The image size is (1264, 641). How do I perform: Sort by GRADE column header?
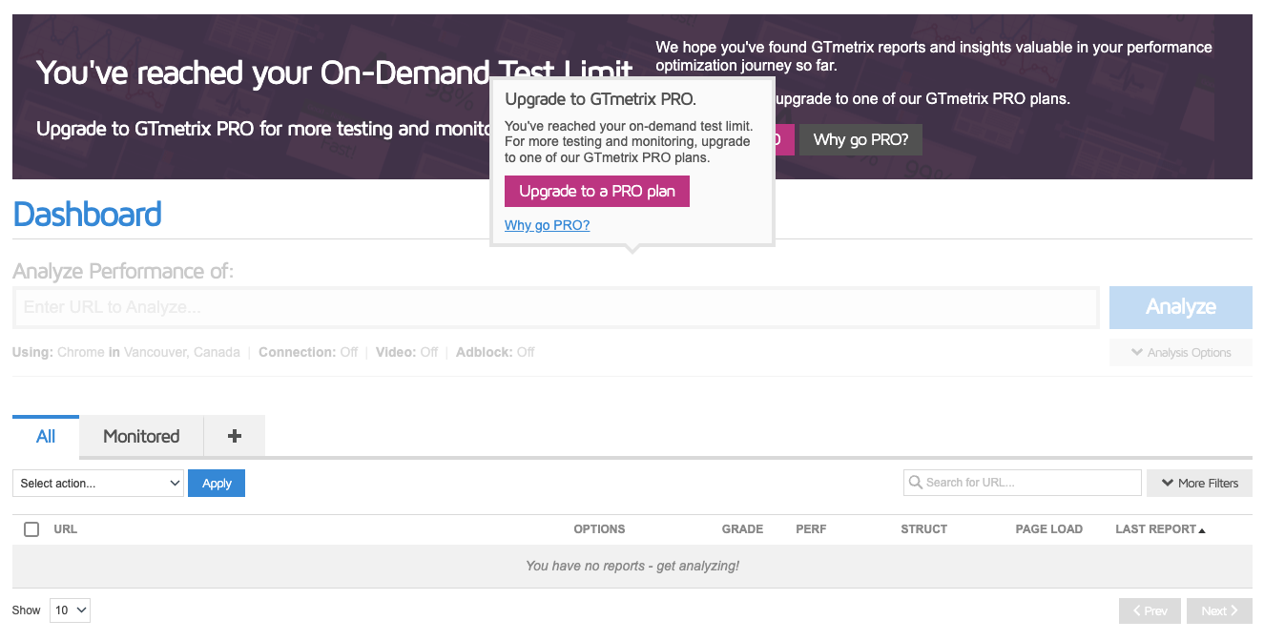(742, 529)
